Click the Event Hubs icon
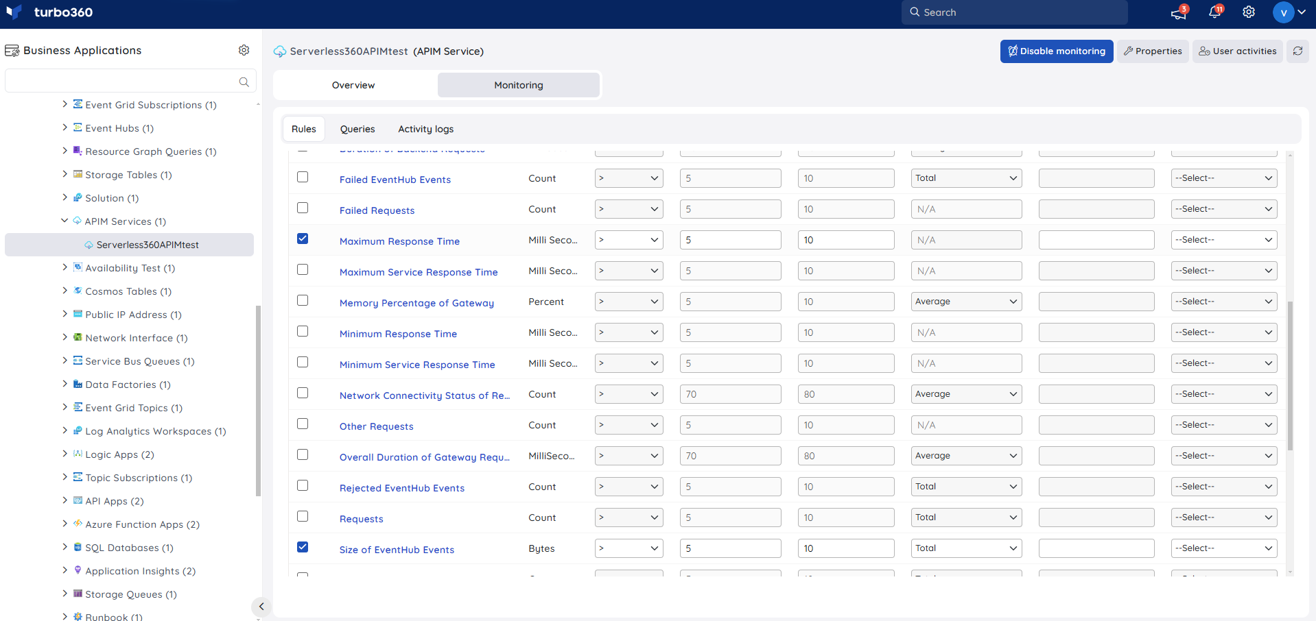Image resolution: width=1316 pixels, height=621 pixels. click(x=78, y=127)
